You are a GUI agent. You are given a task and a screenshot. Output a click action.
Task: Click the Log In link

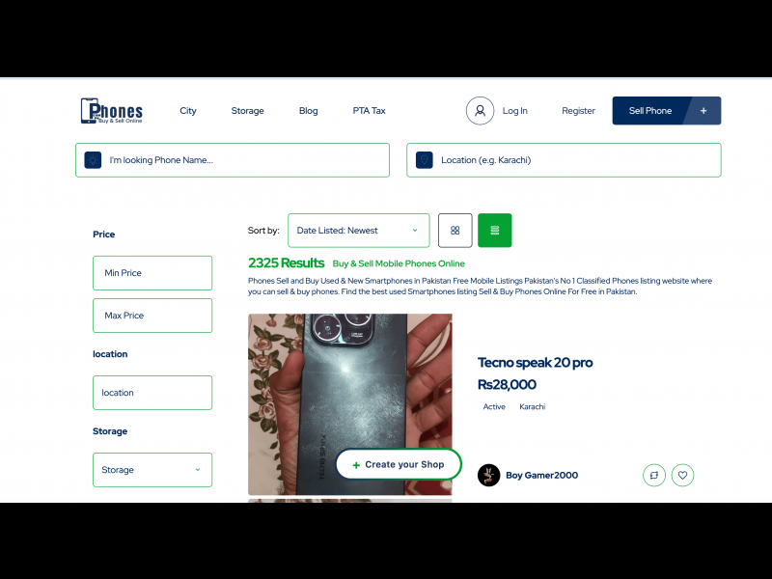(514, 111)
